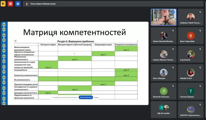Open the blue annotation pen tool
This screenshot has height=120, width=206.
pyautogui.click(x=18, y=4)
